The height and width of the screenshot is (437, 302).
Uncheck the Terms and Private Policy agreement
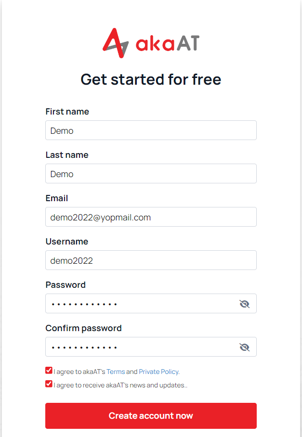(49, 371)
